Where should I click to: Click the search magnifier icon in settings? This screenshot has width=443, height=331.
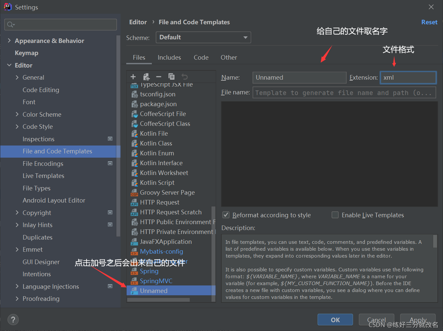(10, 25)
